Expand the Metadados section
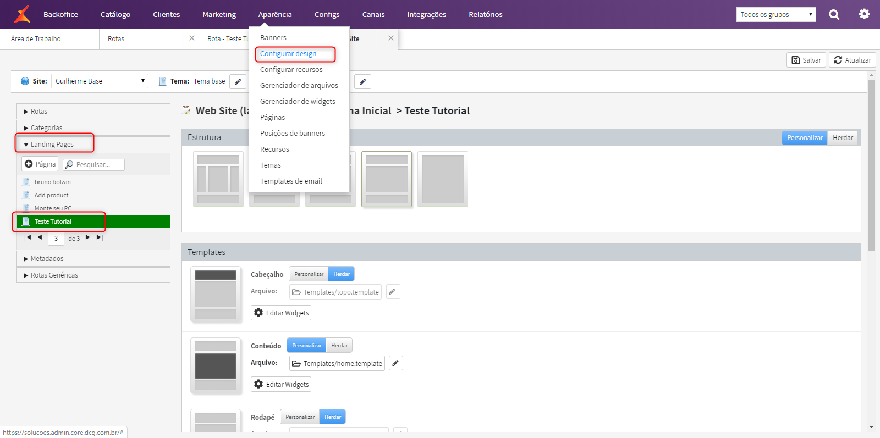Image resolution: width=880 pixels, height=438 pixels. pyautogui.click(x=94, y=259)
